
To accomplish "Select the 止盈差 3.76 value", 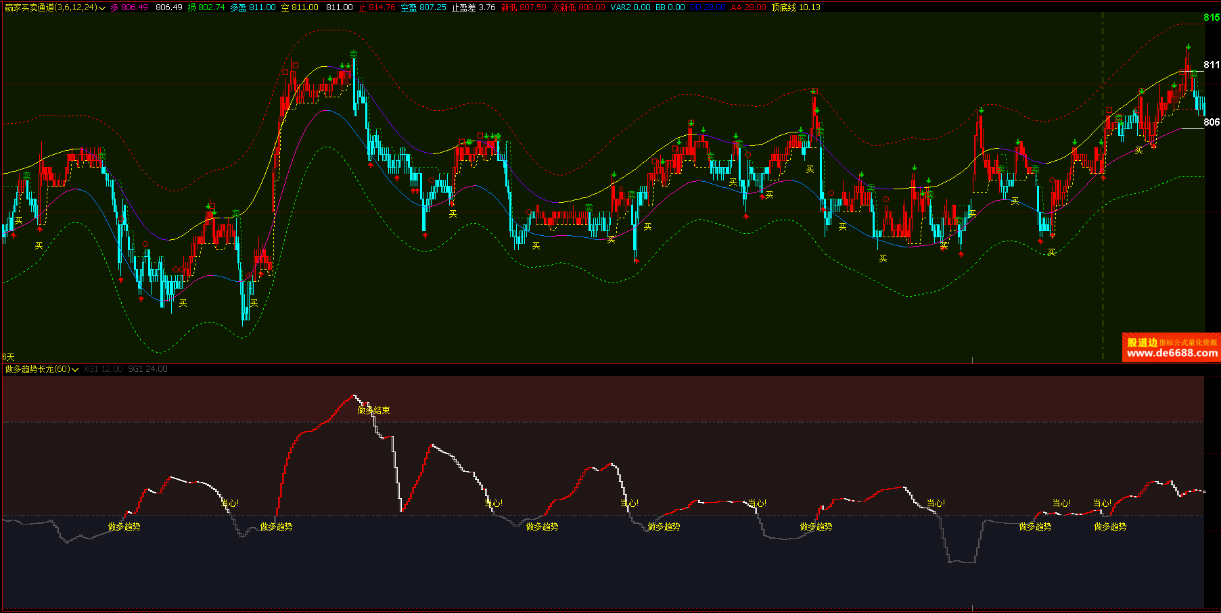I will click(x=474, y=7).
